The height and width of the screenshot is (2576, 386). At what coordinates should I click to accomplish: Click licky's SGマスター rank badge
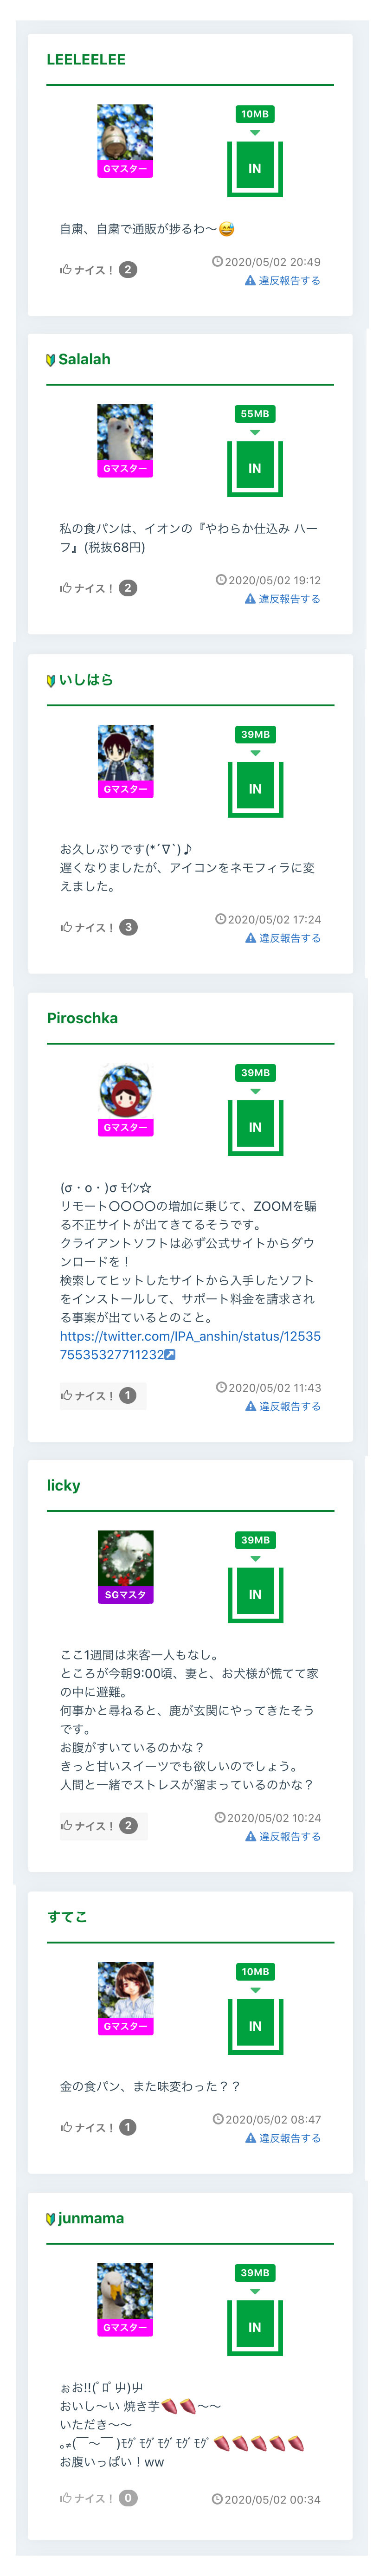pos(125,1594)
